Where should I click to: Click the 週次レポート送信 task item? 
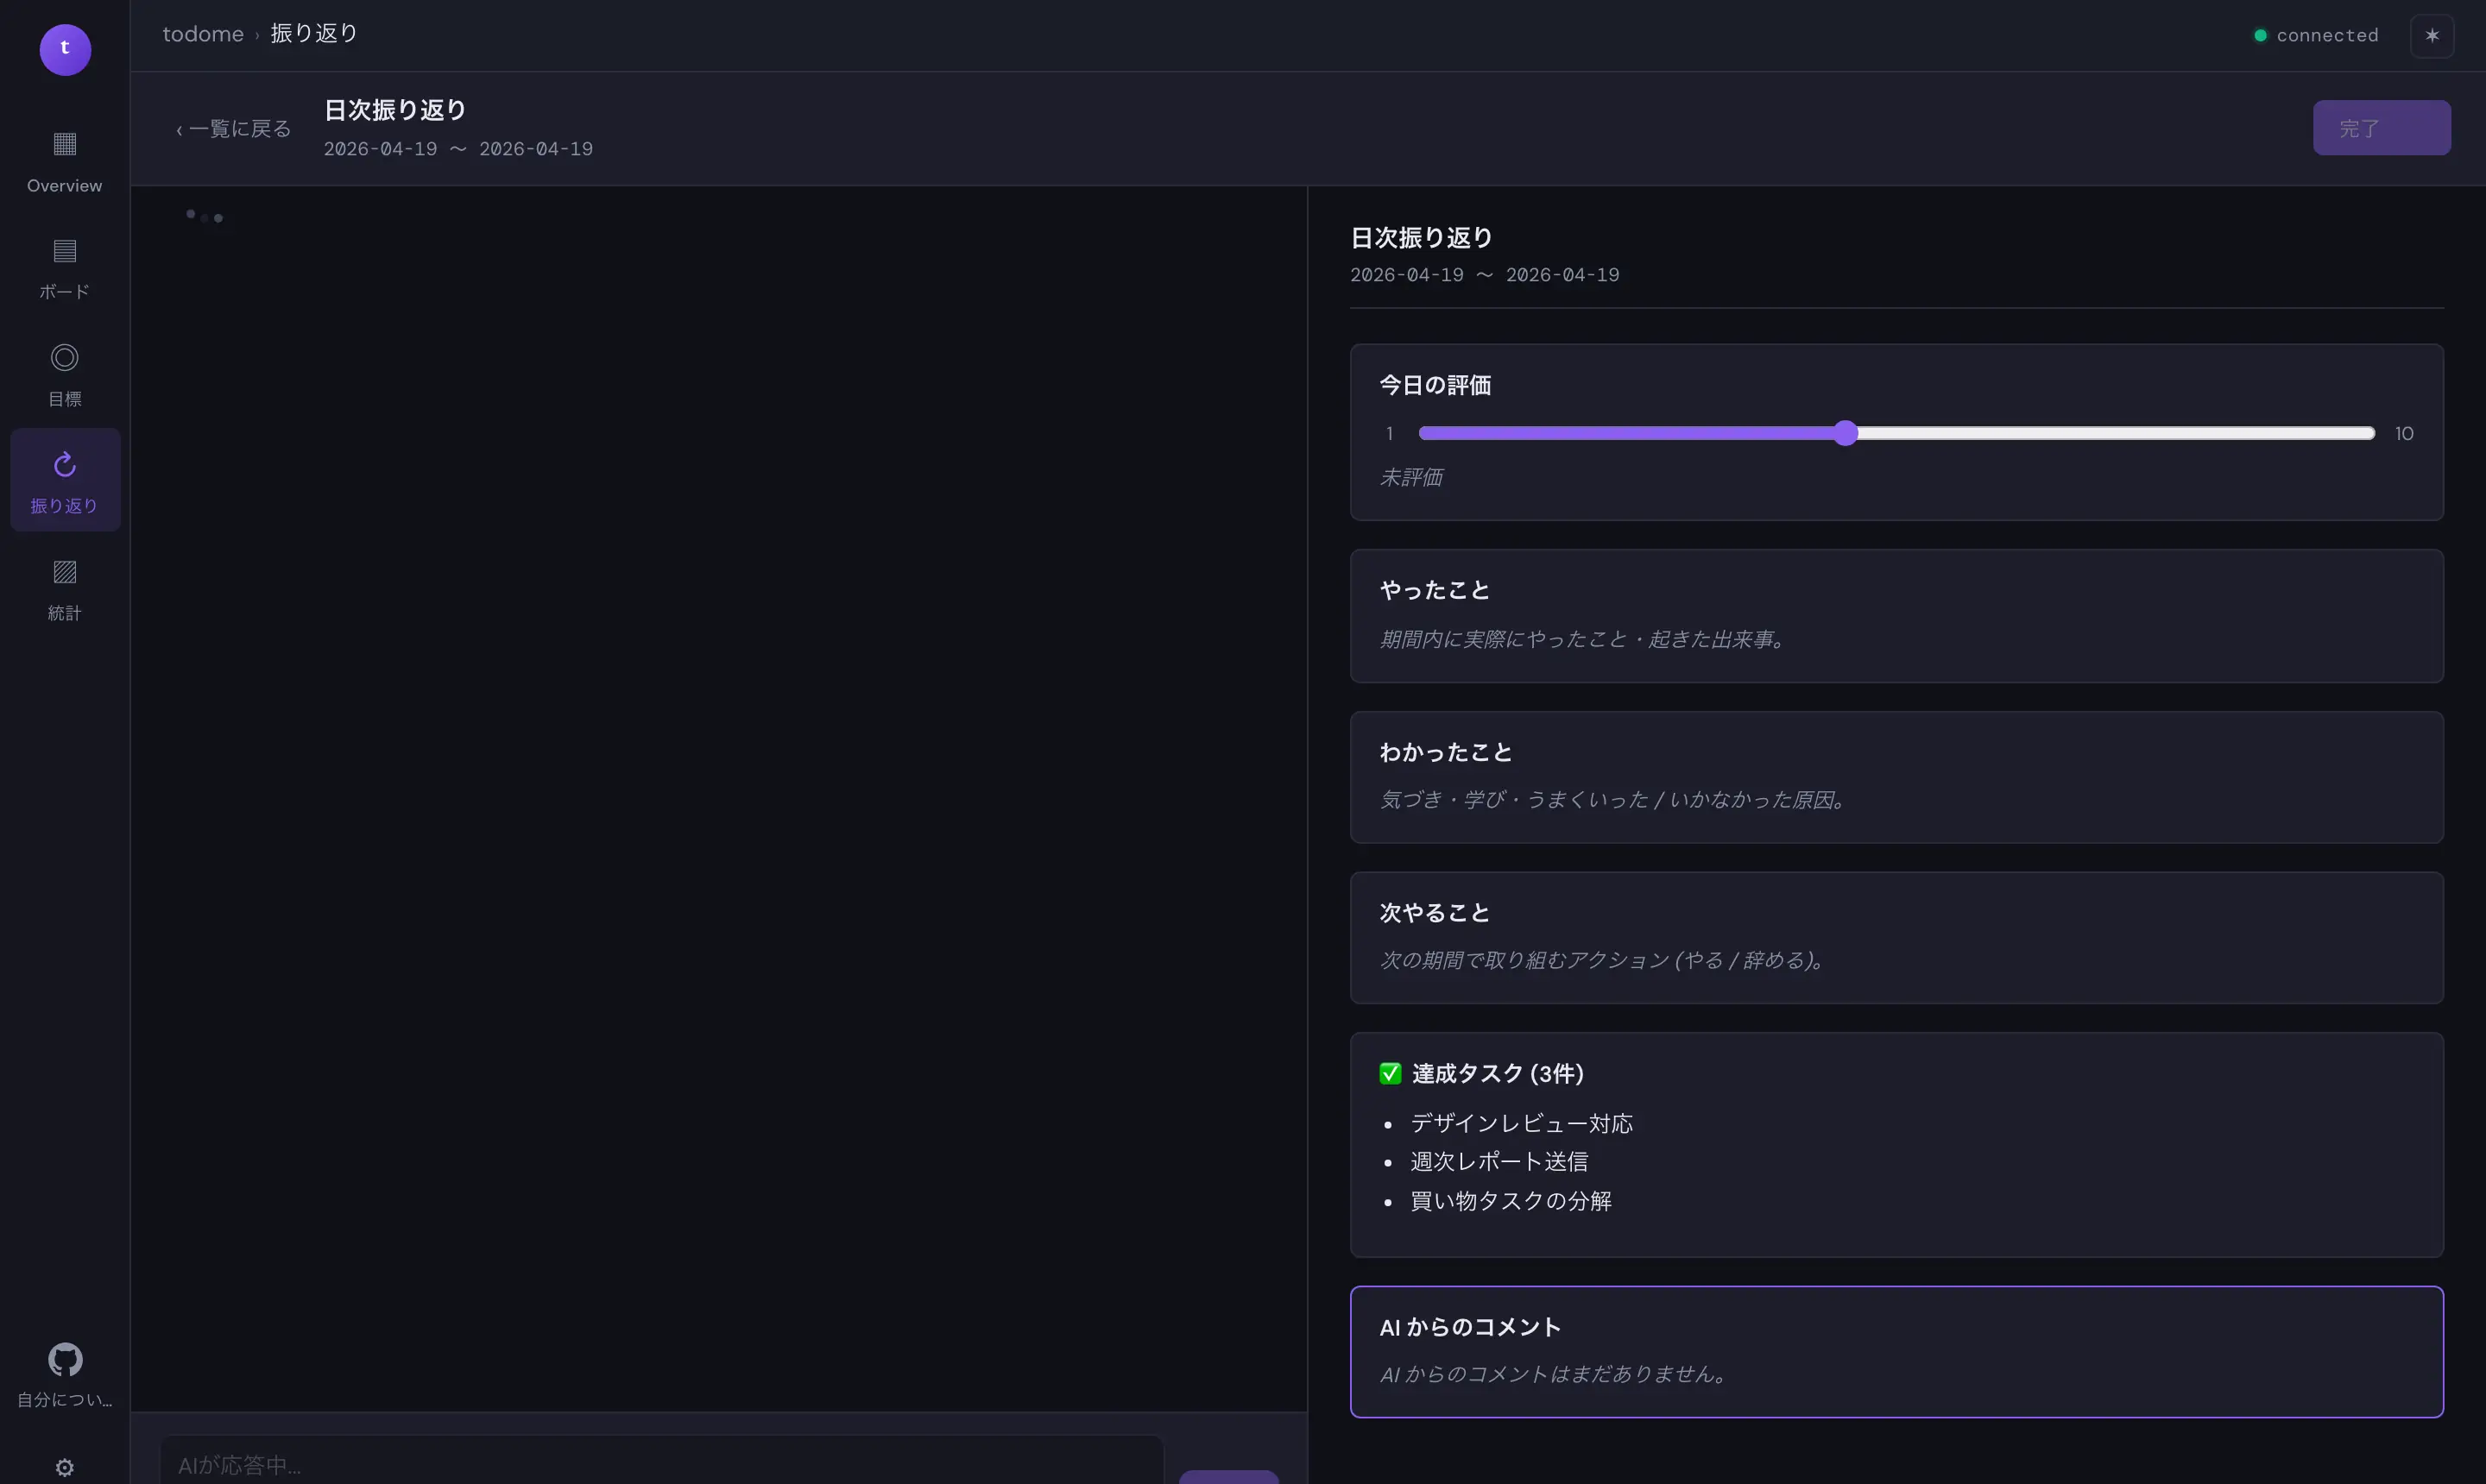tap(1499, 1162)
